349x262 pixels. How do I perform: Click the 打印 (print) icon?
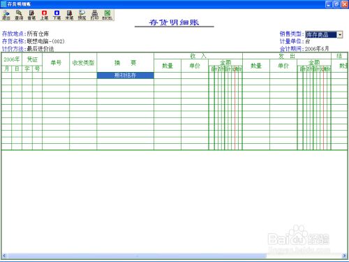click(x=94, y=15)
